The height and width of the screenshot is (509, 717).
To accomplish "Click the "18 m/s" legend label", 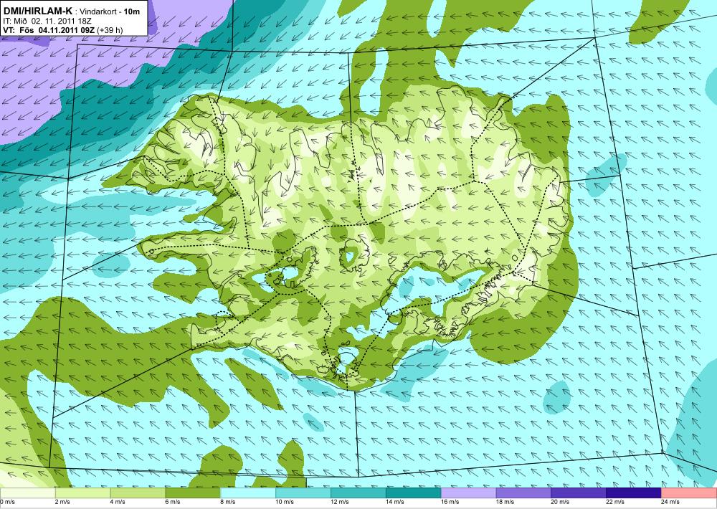I will 505,502.
